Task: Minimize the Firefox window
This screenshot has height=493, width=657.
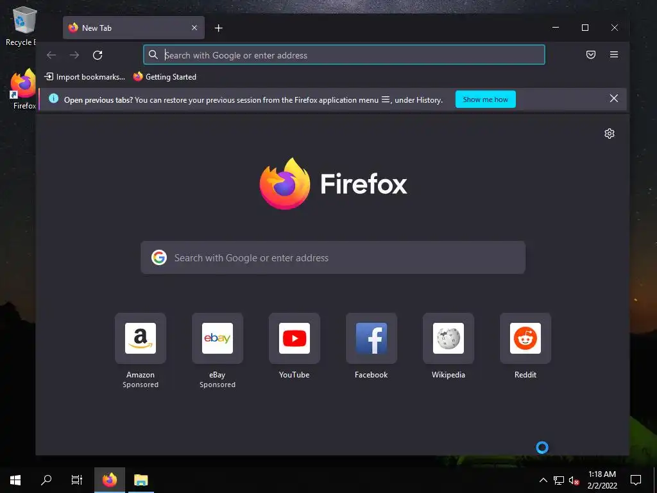Action: (556, 28)
